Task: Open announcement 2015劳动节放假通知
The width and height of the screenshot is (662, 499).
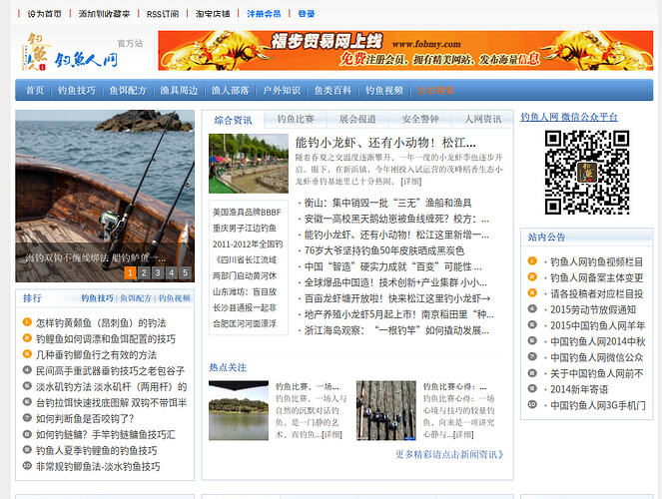Action: (593, 309)
